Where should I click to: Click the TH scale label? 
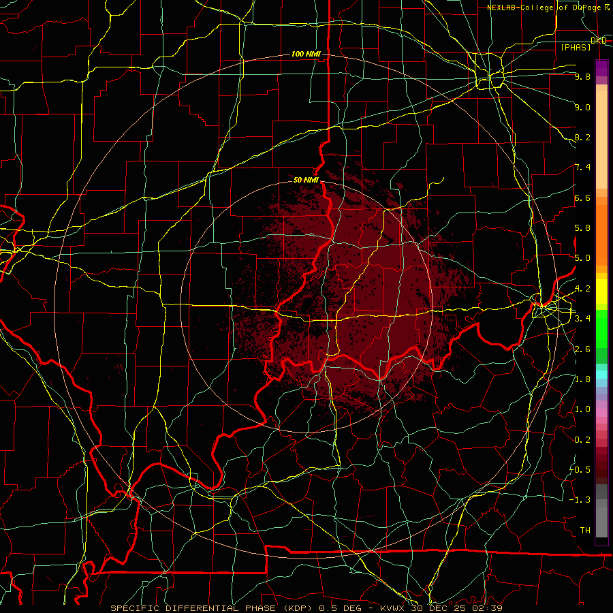click(x=585, y=531)
